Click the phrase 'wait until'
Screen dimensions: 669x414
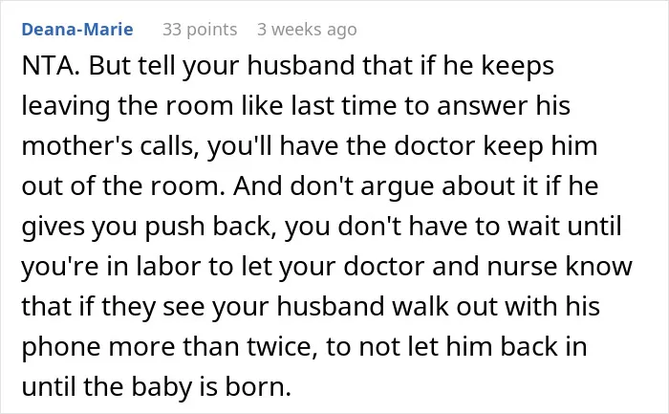pos(564,227)
